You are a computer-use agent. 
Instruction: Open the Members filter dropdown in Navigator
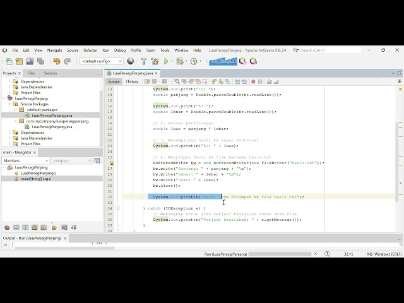point(25,161)
